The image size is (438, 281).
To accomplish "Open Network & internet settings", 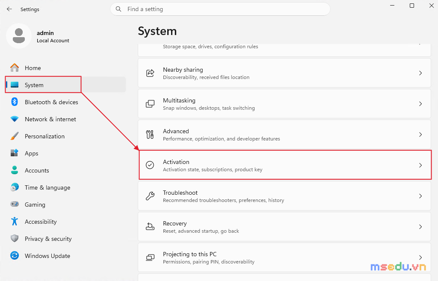I will [x=65, y=119].
